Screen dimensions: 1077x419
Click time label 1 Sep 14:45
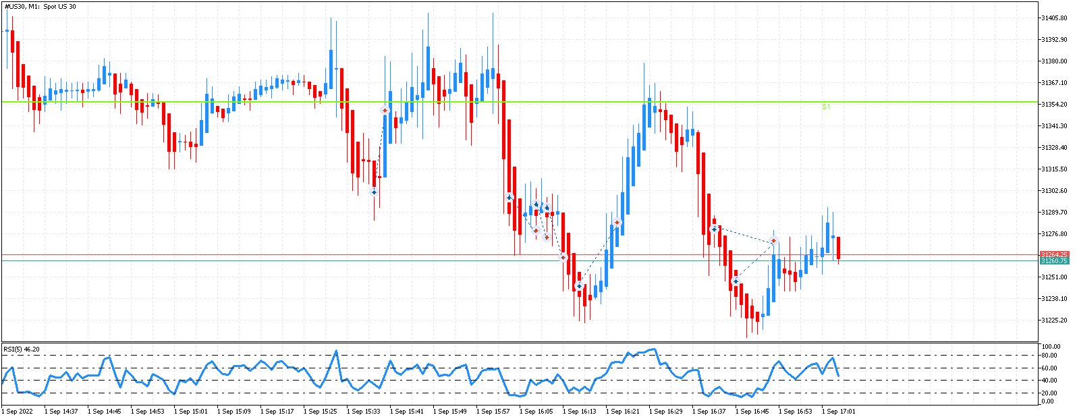105,412
